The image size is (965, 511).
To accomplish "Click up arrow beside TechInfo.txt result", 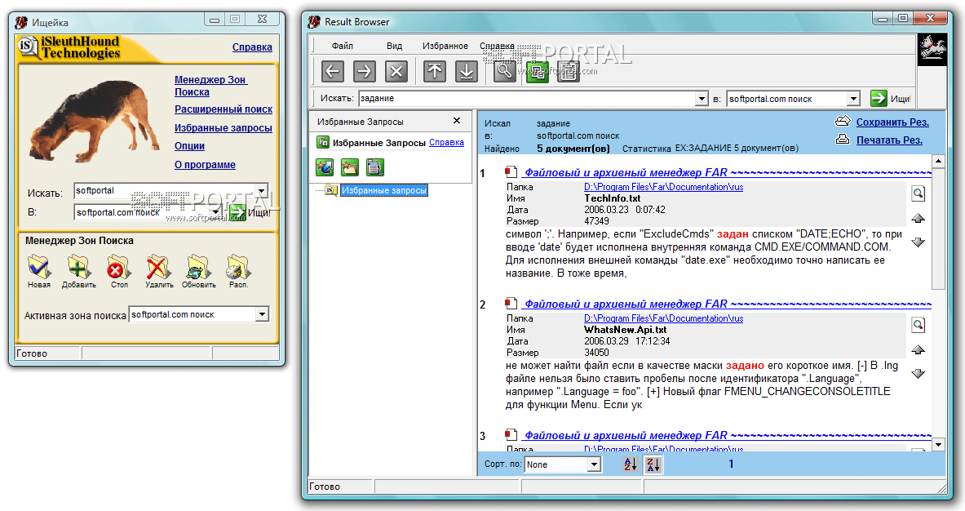I will tap(919, 218).
